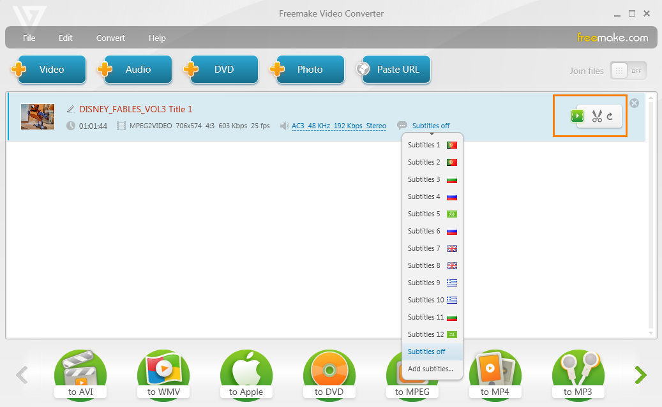Remove the file with X icon
Image resolution: width=662 pixels, height=407 pixels.
point(634,103)
